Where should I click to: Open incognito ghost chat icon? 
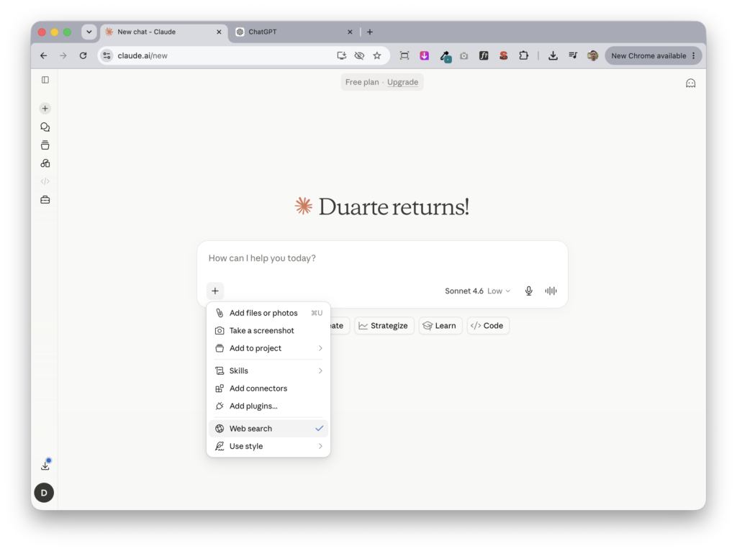[x=690, y=83]
